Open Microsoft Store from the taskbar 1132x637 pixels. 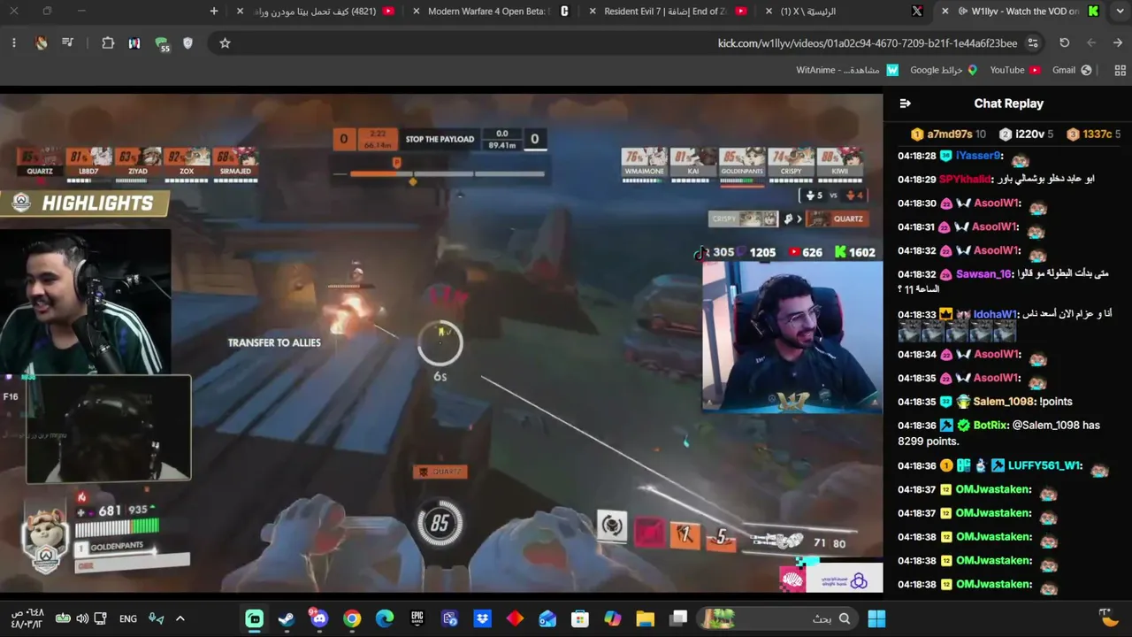579,618
